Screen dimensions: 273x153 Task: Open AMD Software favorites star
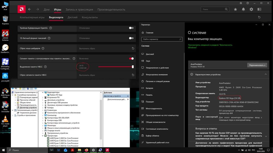[x=235, y=9]
